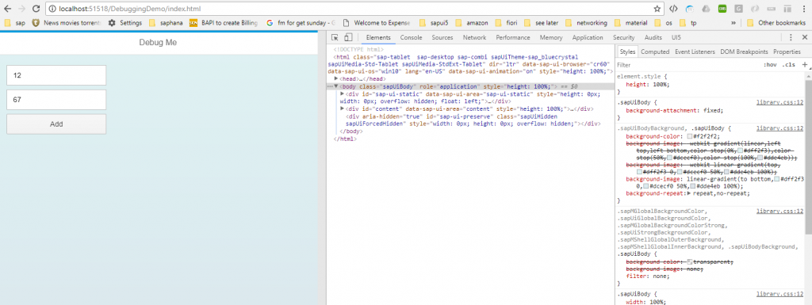Close the DevTools panel

click(805, 37)
